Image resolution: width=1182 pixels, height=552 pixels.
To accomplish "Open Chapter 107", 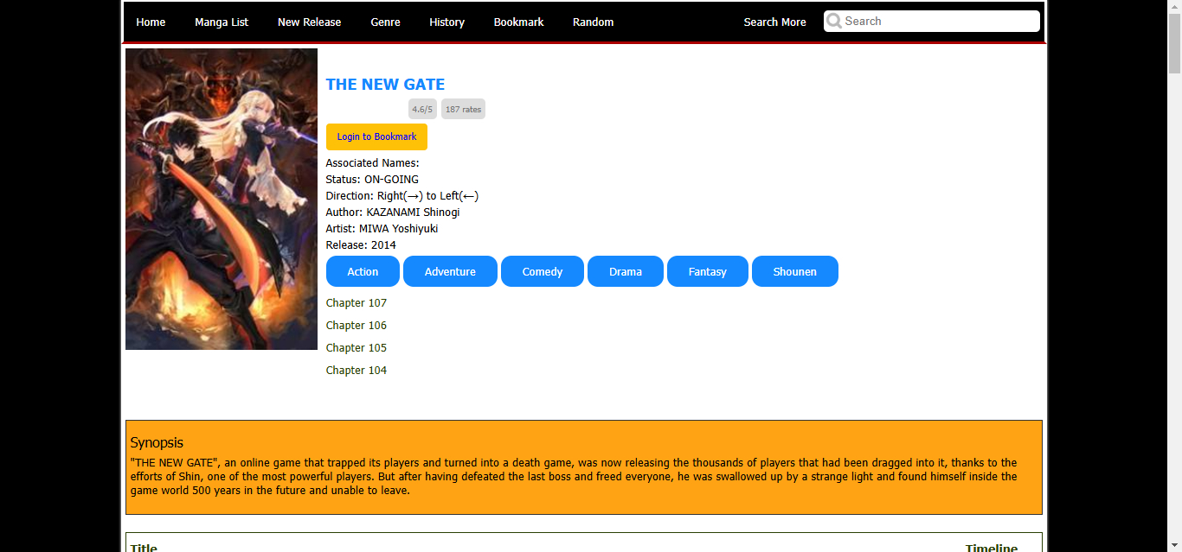I will (x=357, y=303).
